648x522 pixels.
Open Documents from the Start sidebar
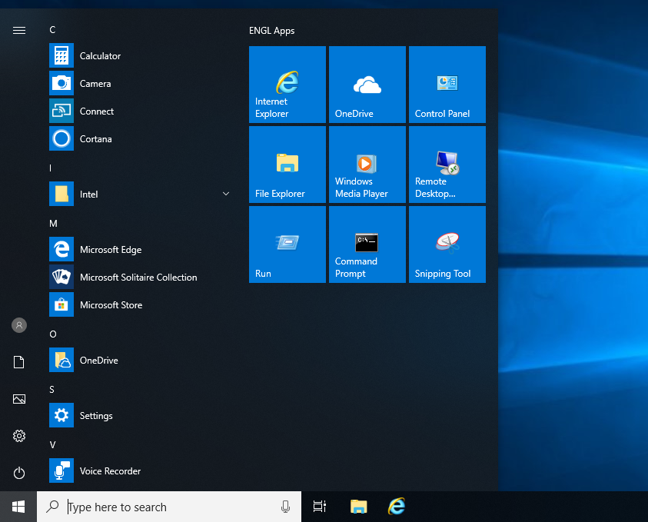[19, 362]
